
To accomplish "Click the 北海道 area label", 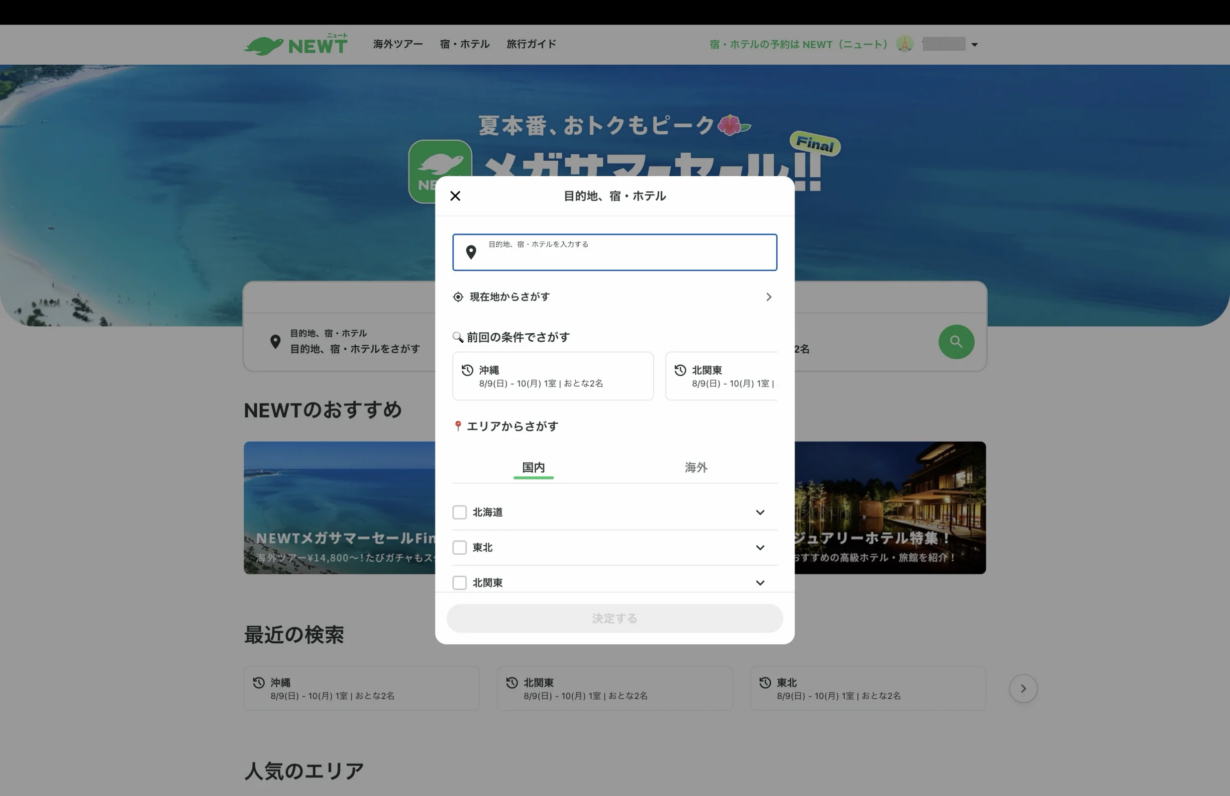I will pyautogui.click(x=487, y=512).
